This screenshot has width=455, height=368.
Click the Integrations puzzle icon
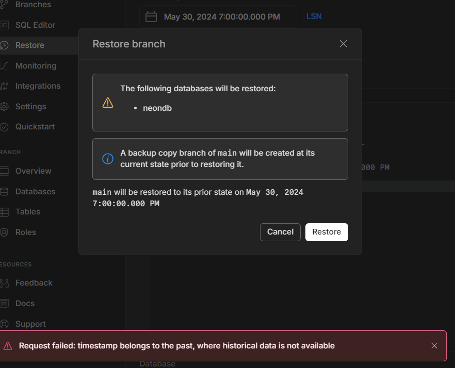coord(4,86)
